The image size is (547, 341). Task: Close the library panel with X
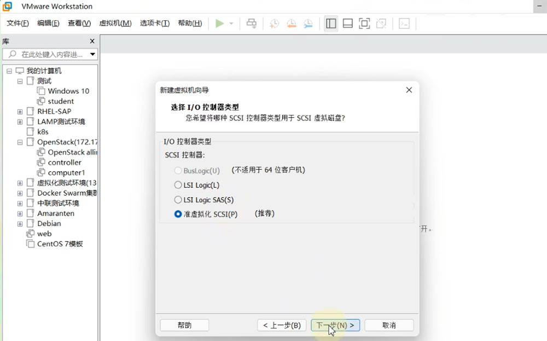92,41
